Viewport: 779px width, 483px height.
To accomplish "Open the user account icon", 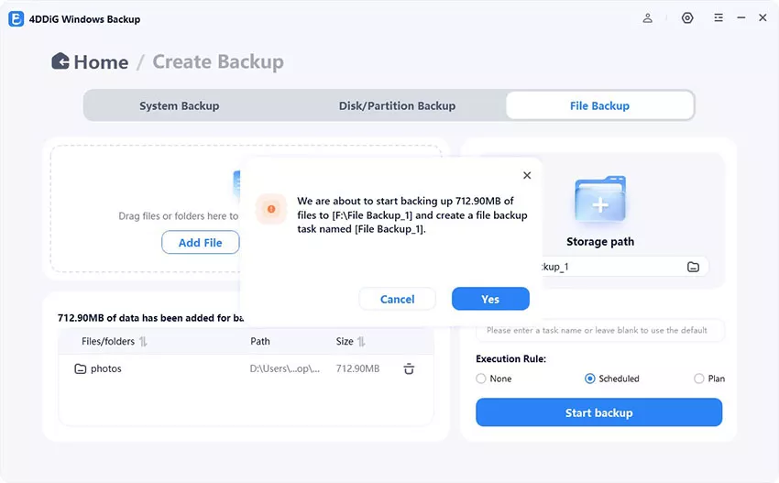I will coord(647,18).
